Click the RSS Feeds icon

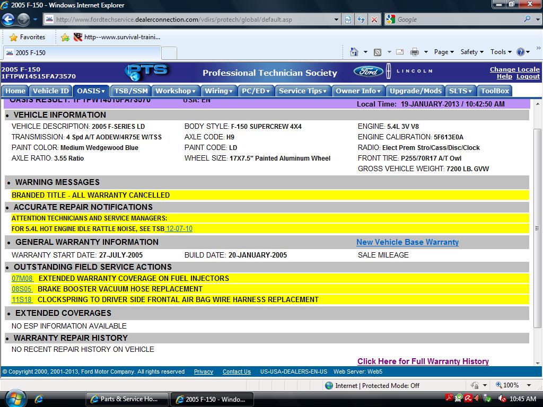378,52
